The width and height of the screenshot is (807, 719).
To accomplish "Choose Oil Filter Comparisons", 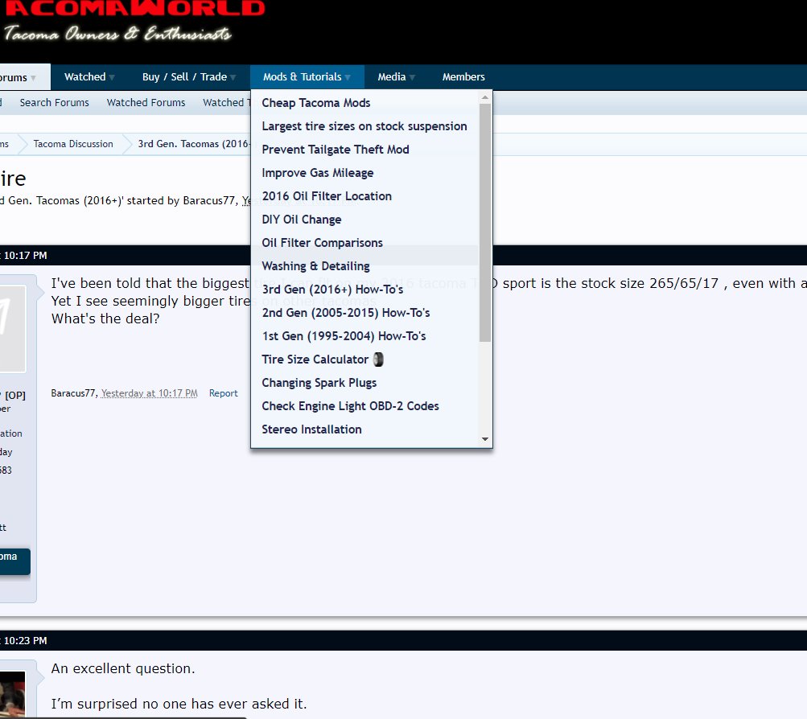I will (x=322, y=243).
